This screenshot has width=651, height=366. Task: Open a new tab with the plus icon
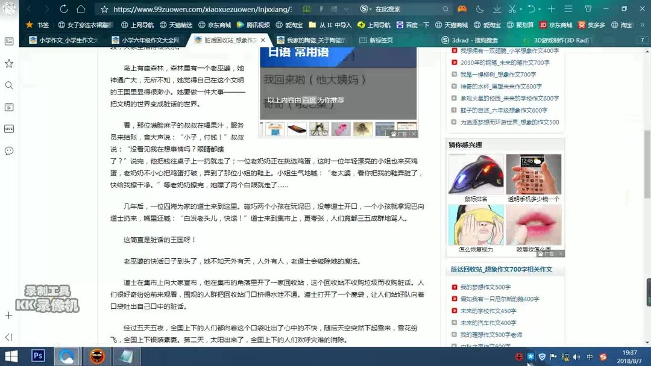[552, 9]
